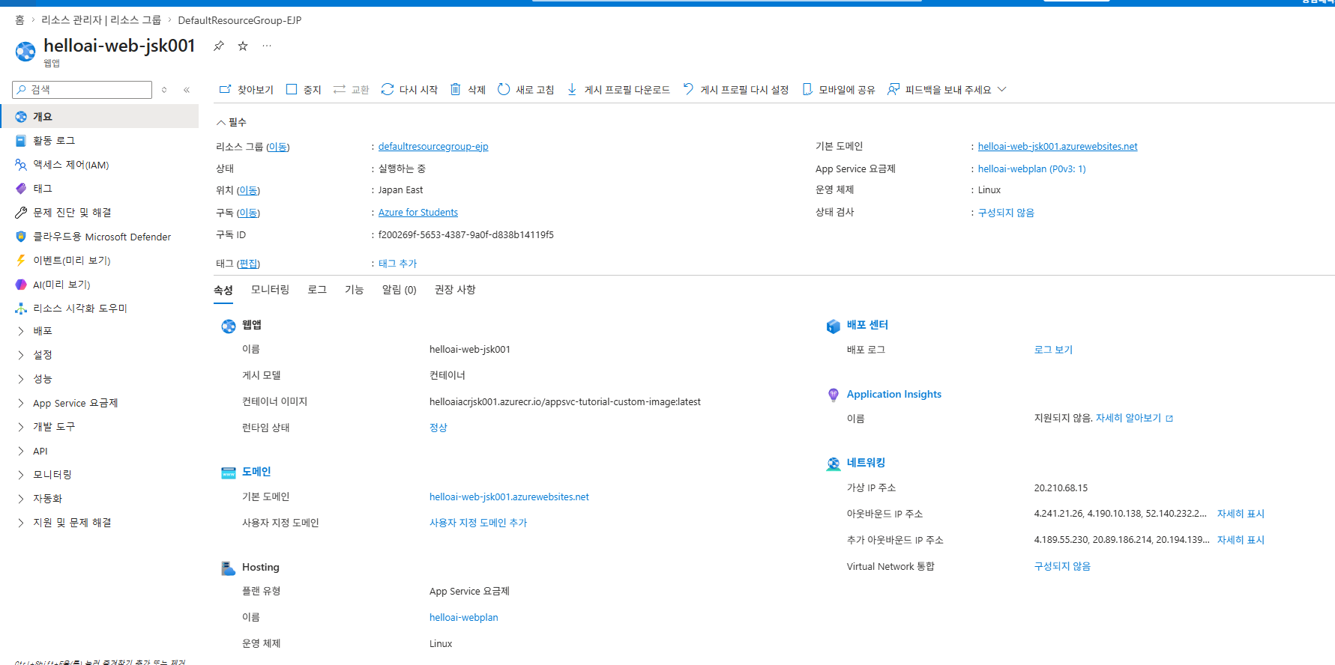Show more 추가 아웃바운드 IP 주소
The width and height of the screenshot is (1335, 665).
tap(1241, 540)
